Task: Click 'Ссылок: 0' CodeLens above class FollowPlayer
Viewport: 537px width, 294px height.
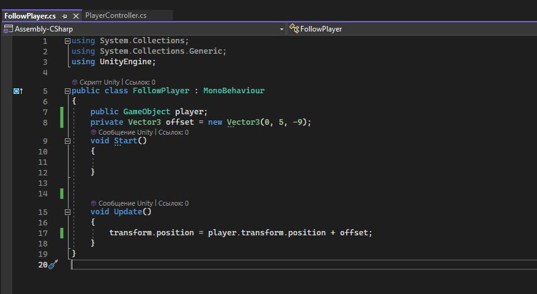Action: (140, 82)
